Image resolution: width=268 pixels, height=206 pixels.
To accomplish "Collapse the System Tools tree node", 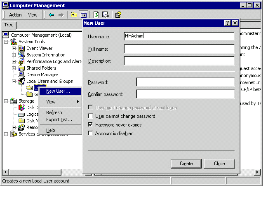I will click(6, 42).
